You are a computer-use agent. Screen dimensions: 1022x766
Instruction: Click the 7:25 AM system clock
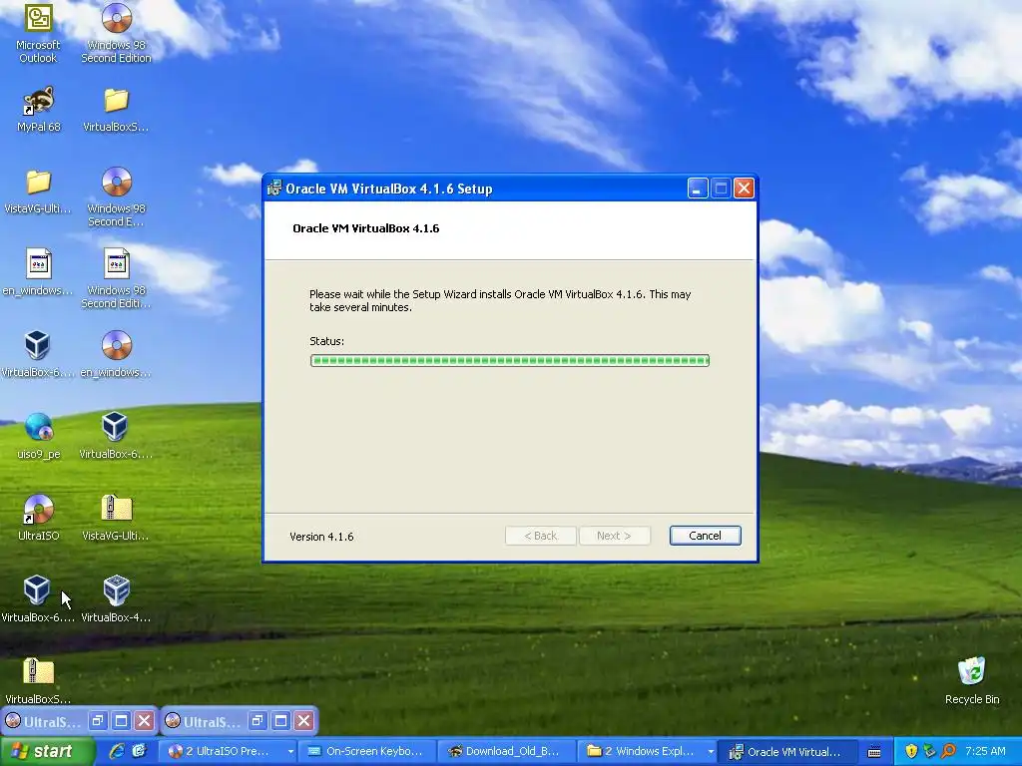(985, 751)
